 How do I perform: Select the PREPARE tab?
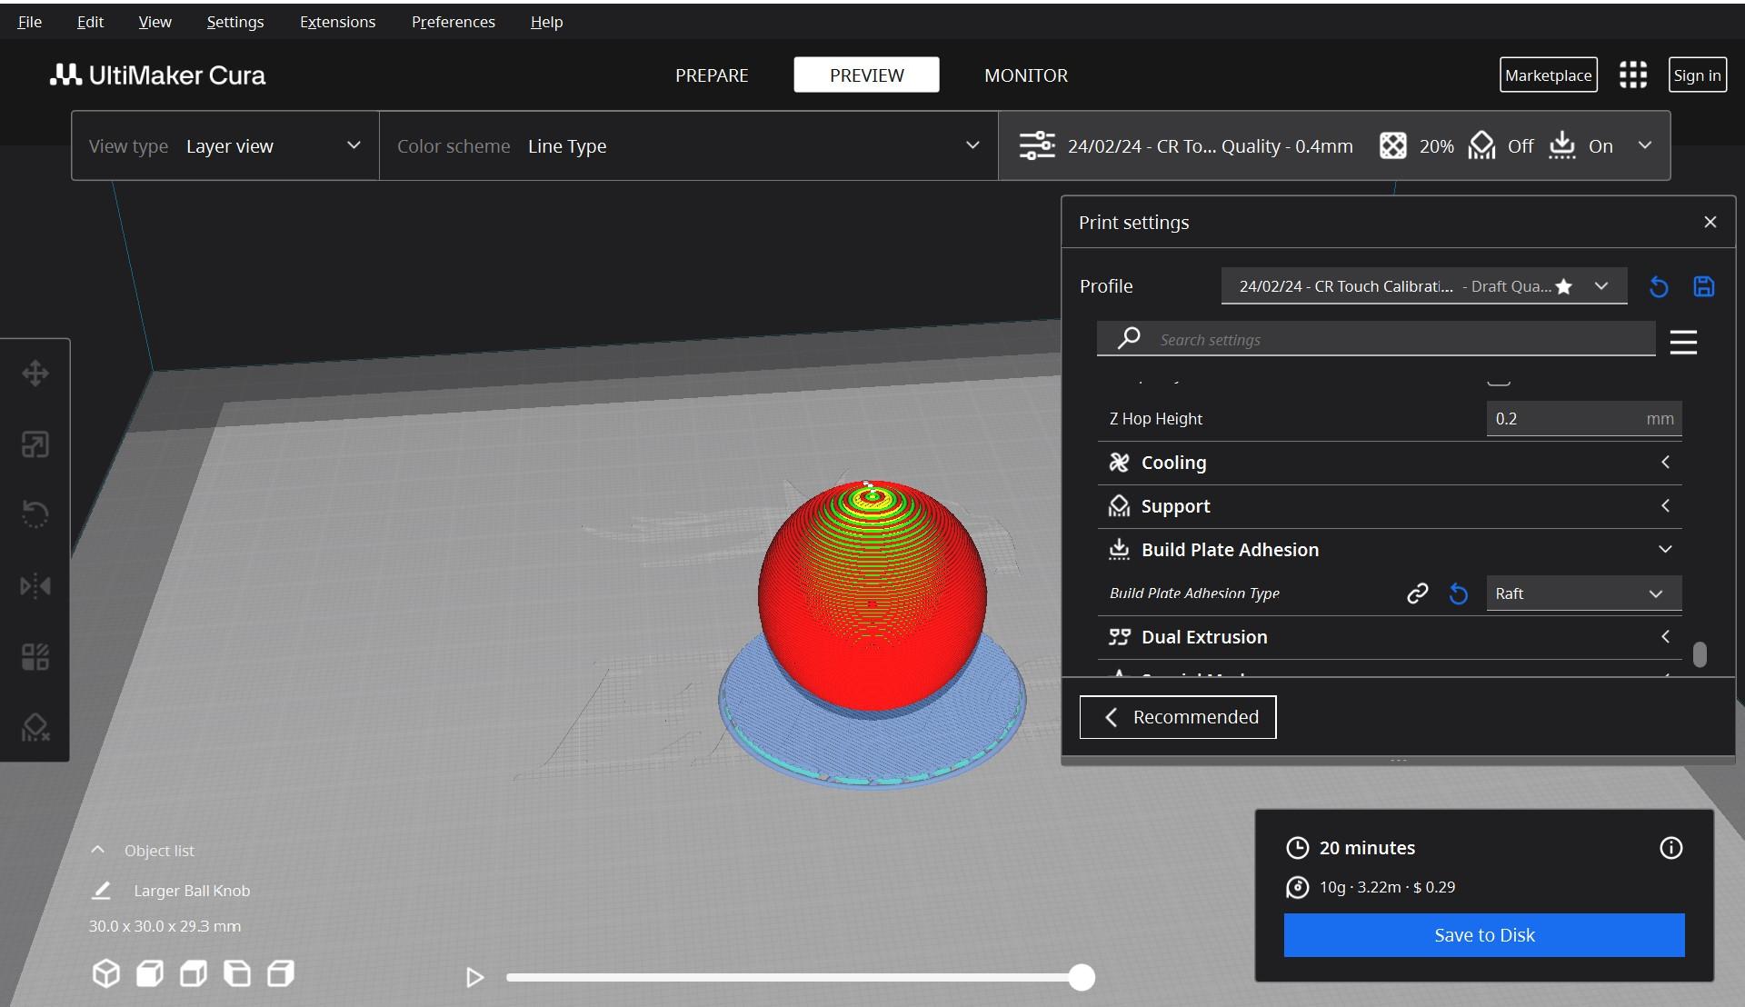tap(712, 75)
